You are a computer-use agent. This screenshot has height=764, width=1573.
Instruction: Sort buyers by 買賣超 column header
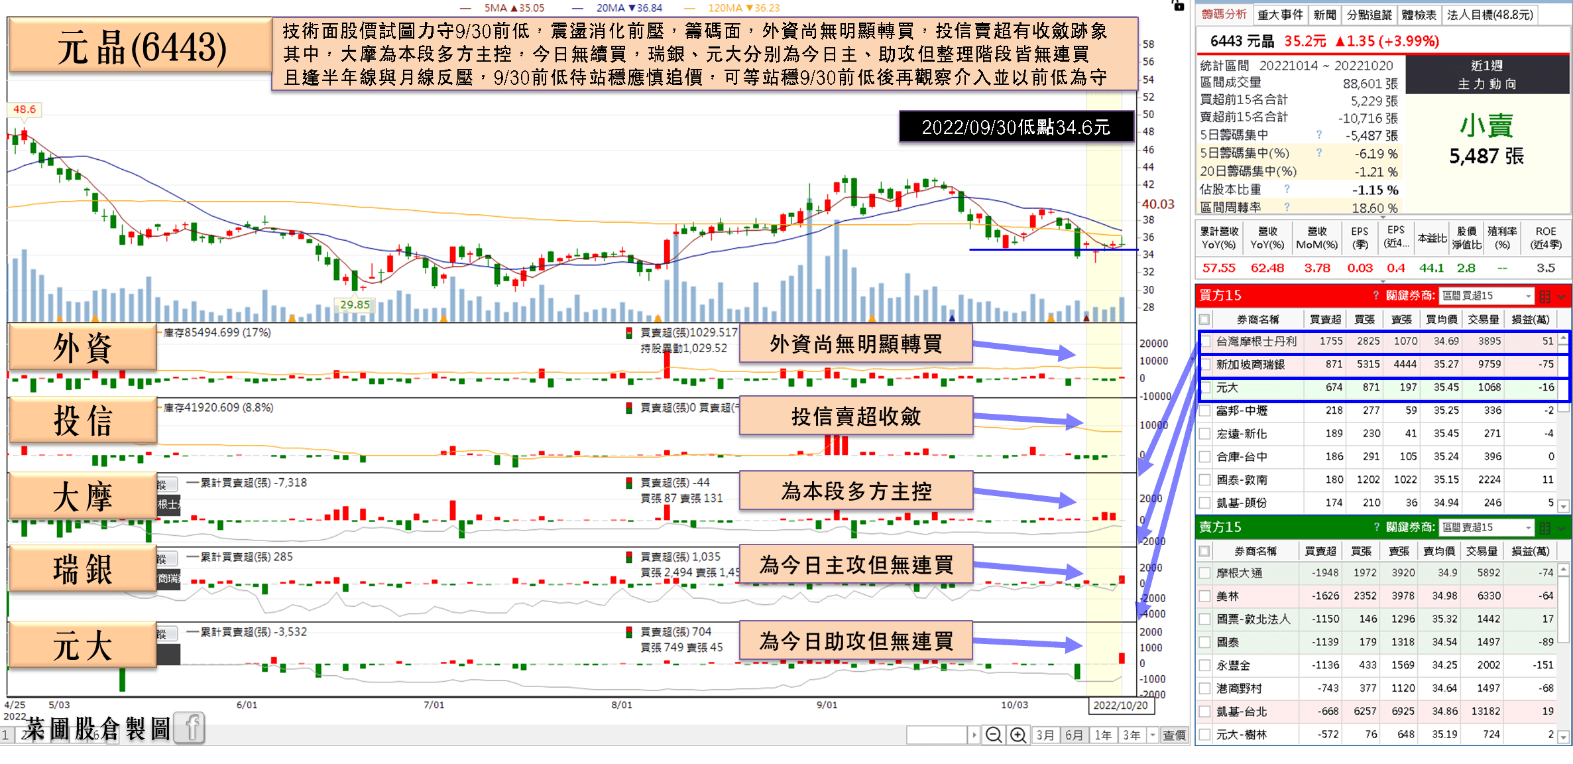[x=1325, y=319]
